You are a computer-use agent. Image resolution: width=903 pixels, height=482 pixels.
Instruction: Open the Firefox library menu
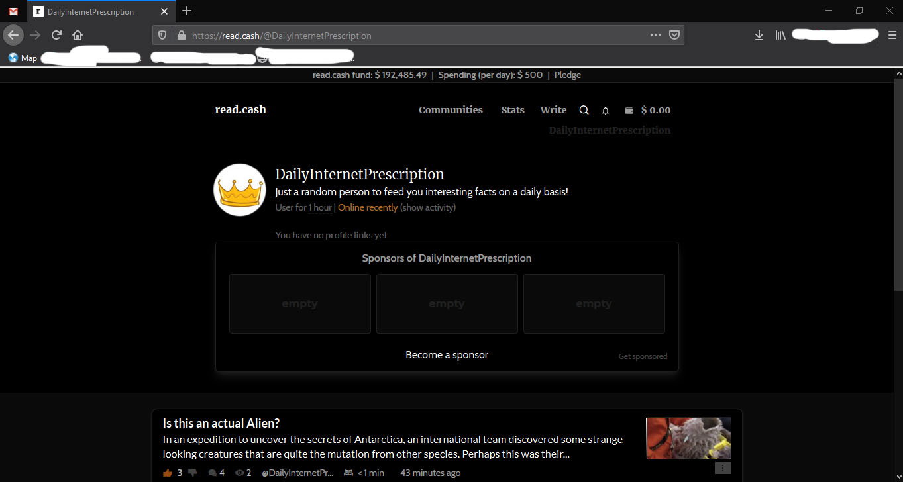pos(780,36)
